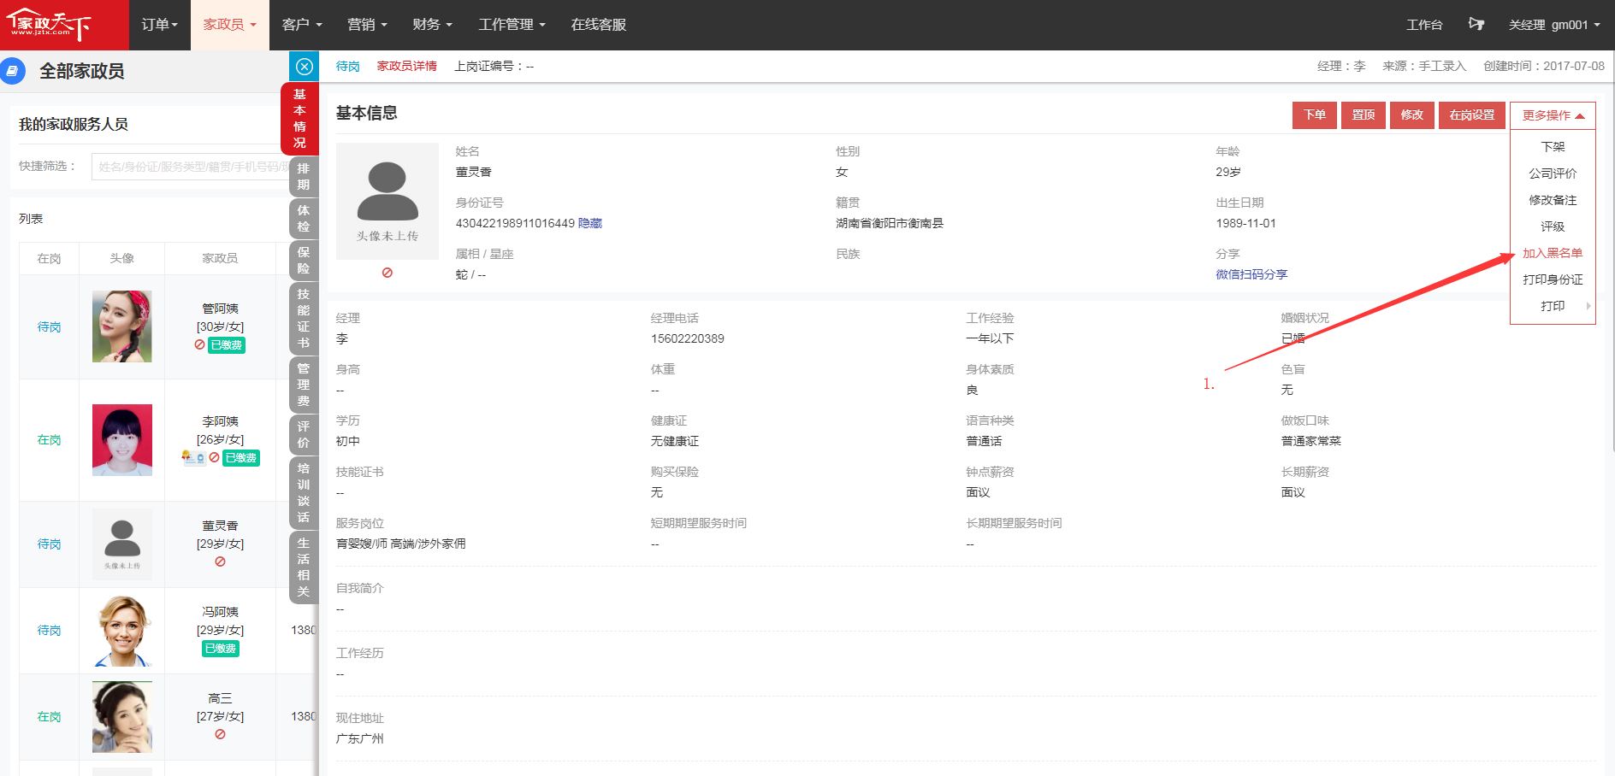Screen dimensions: 1615x776
Task: Click the blue 全部家政员 book icon
Action: (12, 71)
